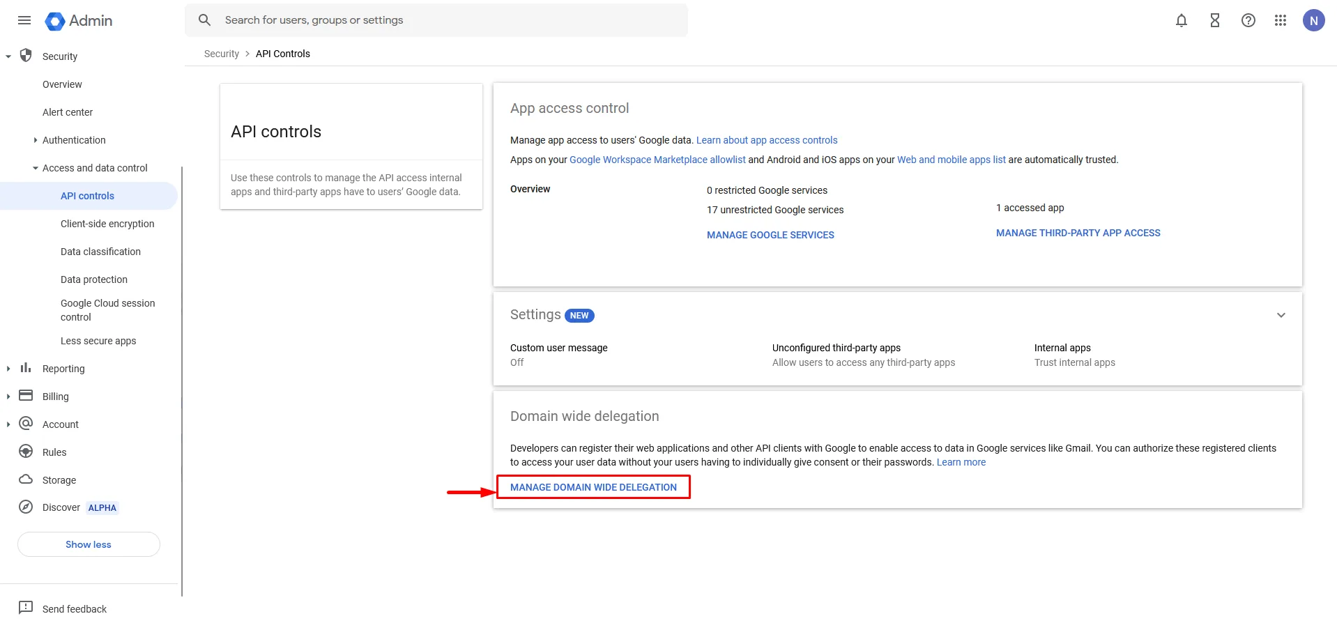Click the Discover compass icon
This screenshot has height=637, width=1337.
(x=26, y=507)
